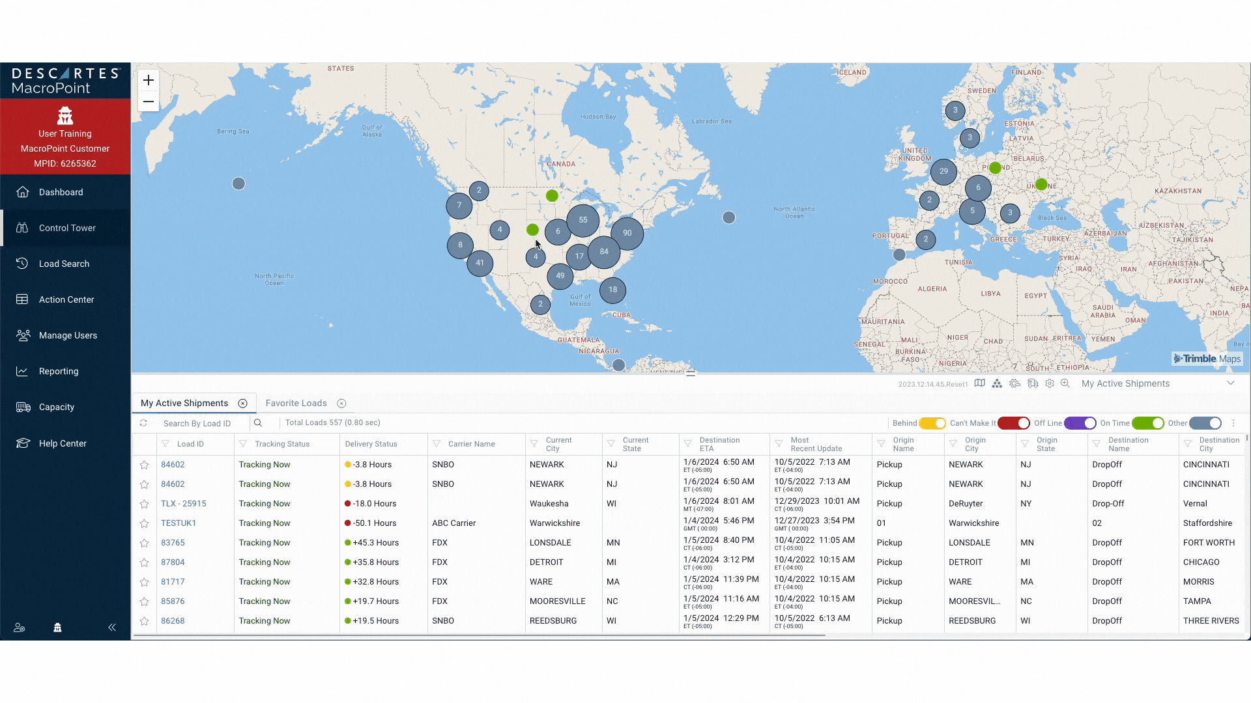
Task: Toggle weather overlay icon
Action: (x=1014, y=383)
